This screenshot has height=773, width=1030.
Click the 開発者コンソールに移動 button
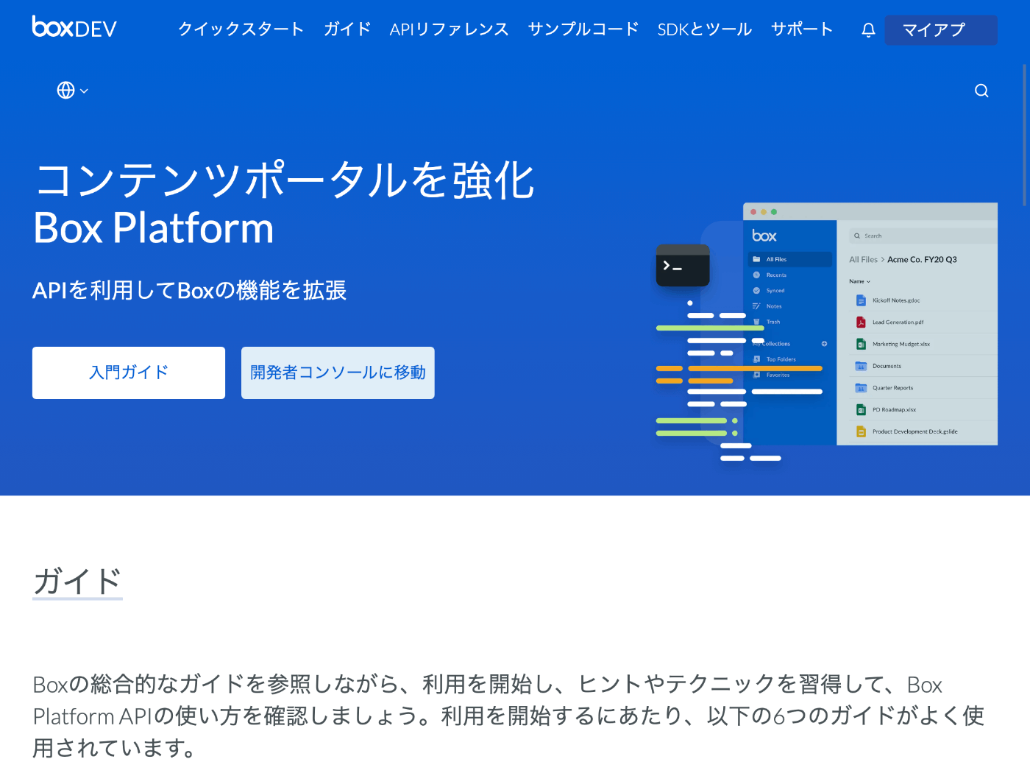pyautogui.click(x=338, y=373)
